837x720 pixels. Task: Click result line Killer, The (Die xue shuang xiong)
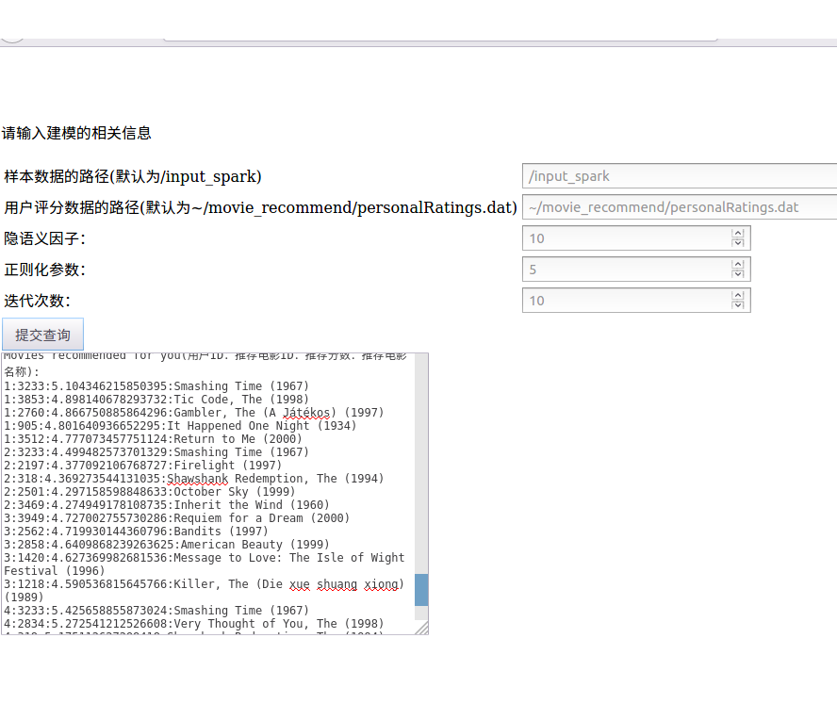coord(204,590)
